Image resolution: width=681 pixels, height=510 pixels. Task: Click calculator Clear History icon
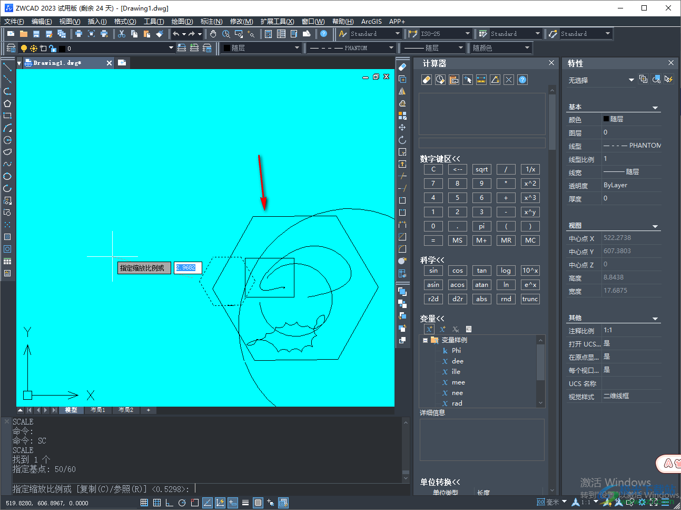(x=440, y=80)
